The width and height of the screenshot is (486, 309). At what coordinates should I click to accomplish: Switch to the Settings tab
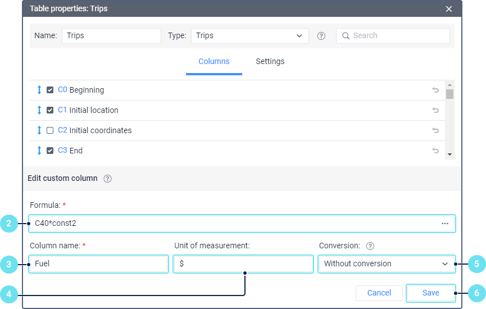tap(270, 62)
